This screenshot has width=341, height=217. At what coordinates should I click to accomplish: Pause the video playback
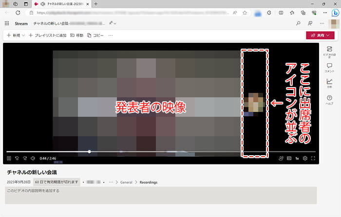pos(9,158)
